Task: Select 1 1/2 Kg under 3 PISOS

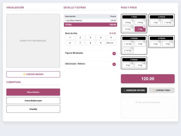Action: (128, 44)
